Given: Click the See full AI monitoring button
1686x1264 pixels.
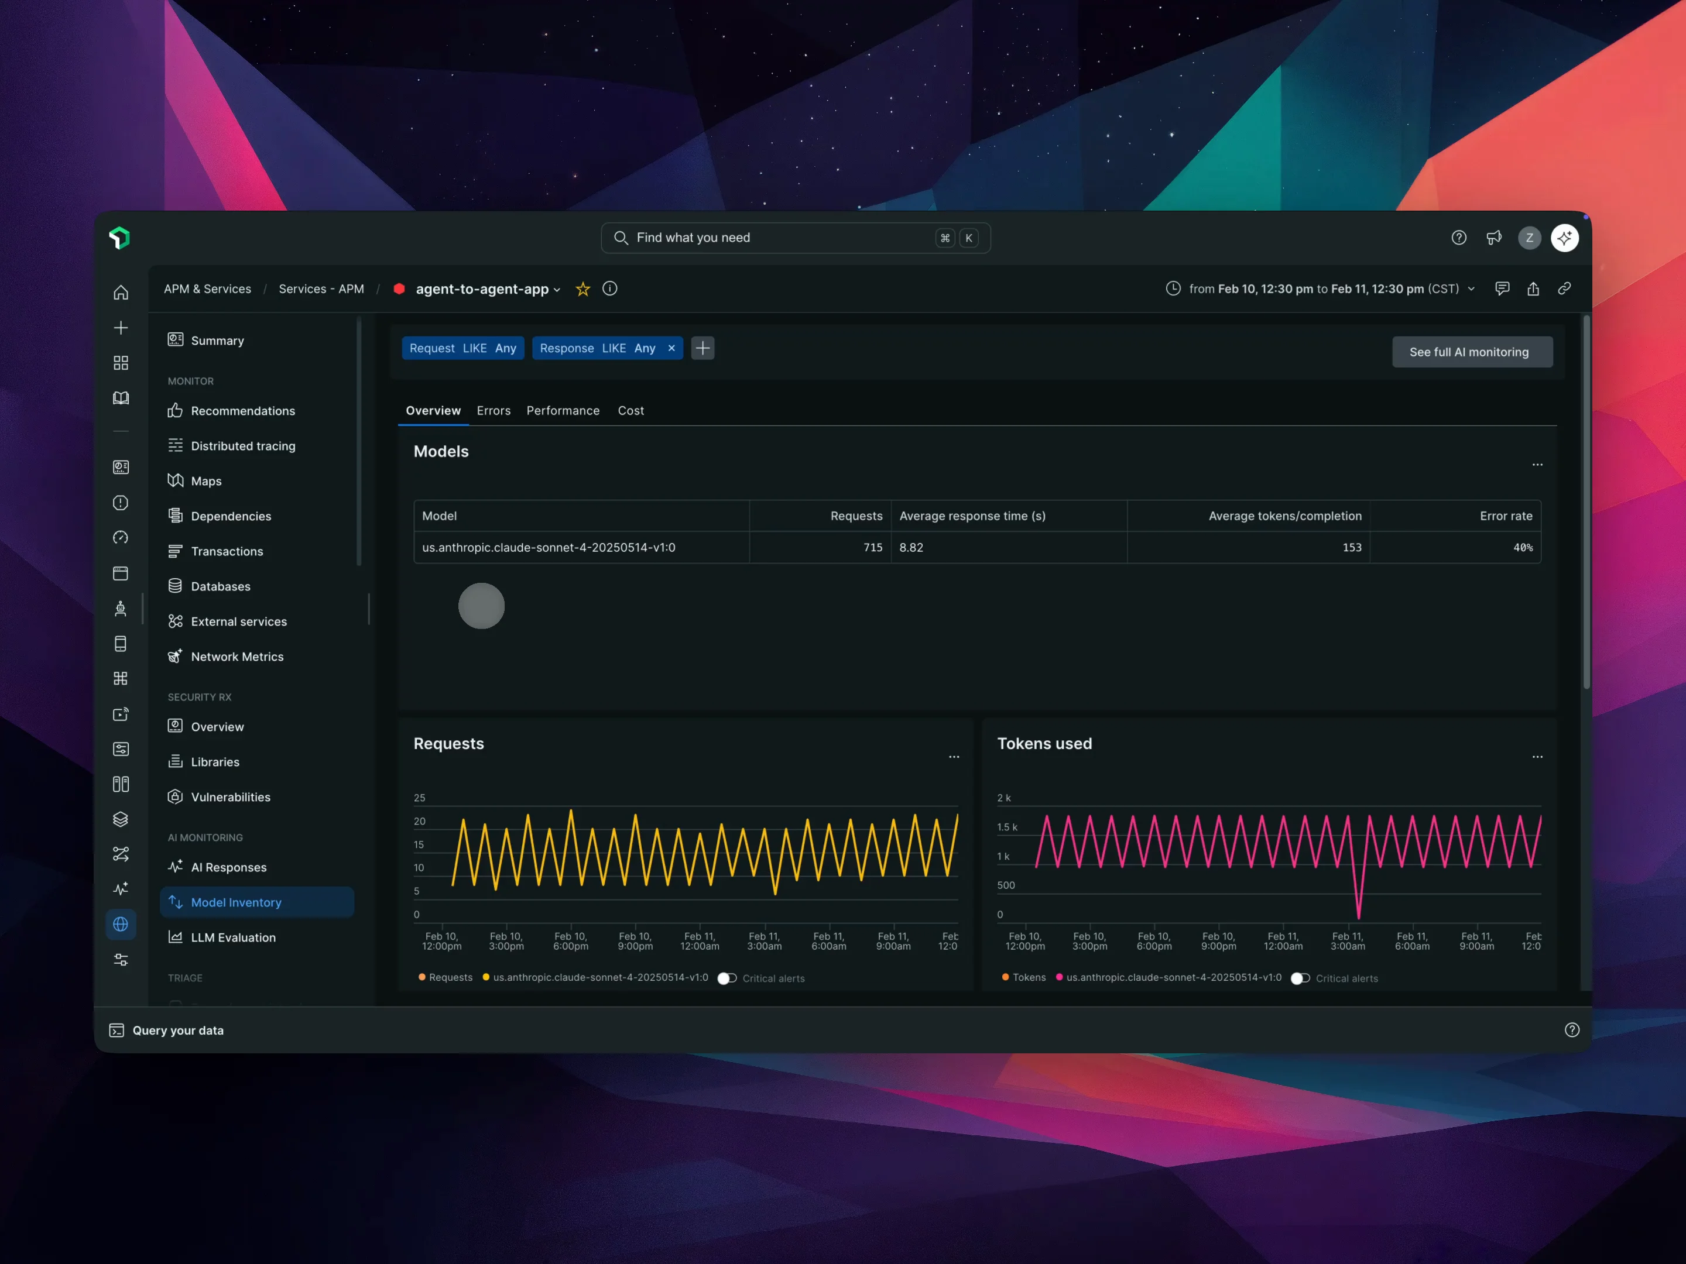Looking at the screenshot, I should (1472, 351).
